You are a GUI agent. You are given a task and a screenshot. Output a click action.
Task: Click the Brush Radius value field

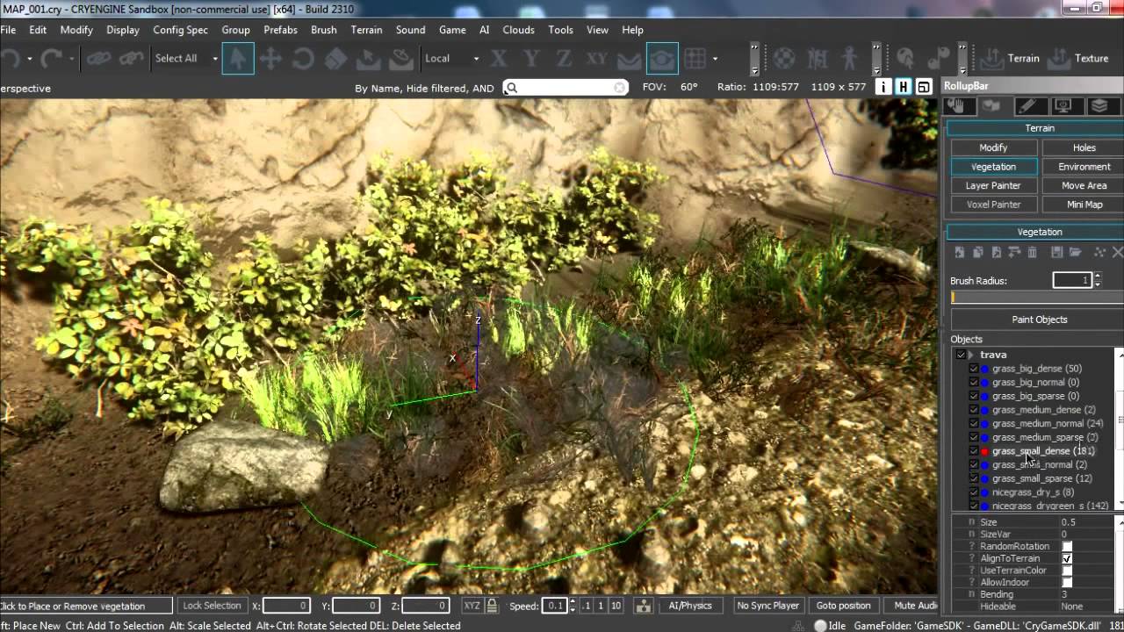(x=1072, y=281)
